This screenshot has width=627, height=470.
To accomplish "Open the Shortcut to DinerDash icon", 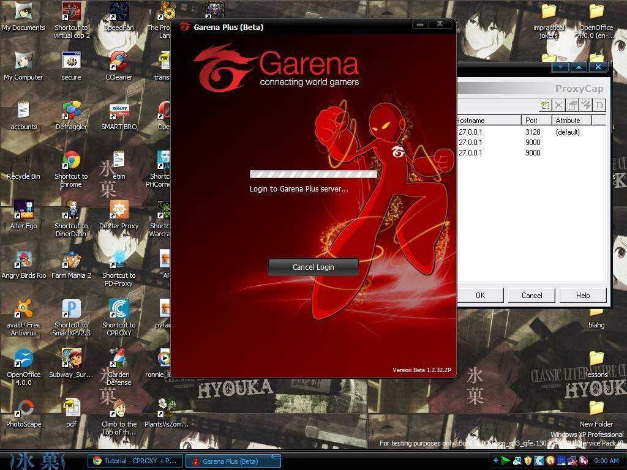I will (x=71, y=219).
